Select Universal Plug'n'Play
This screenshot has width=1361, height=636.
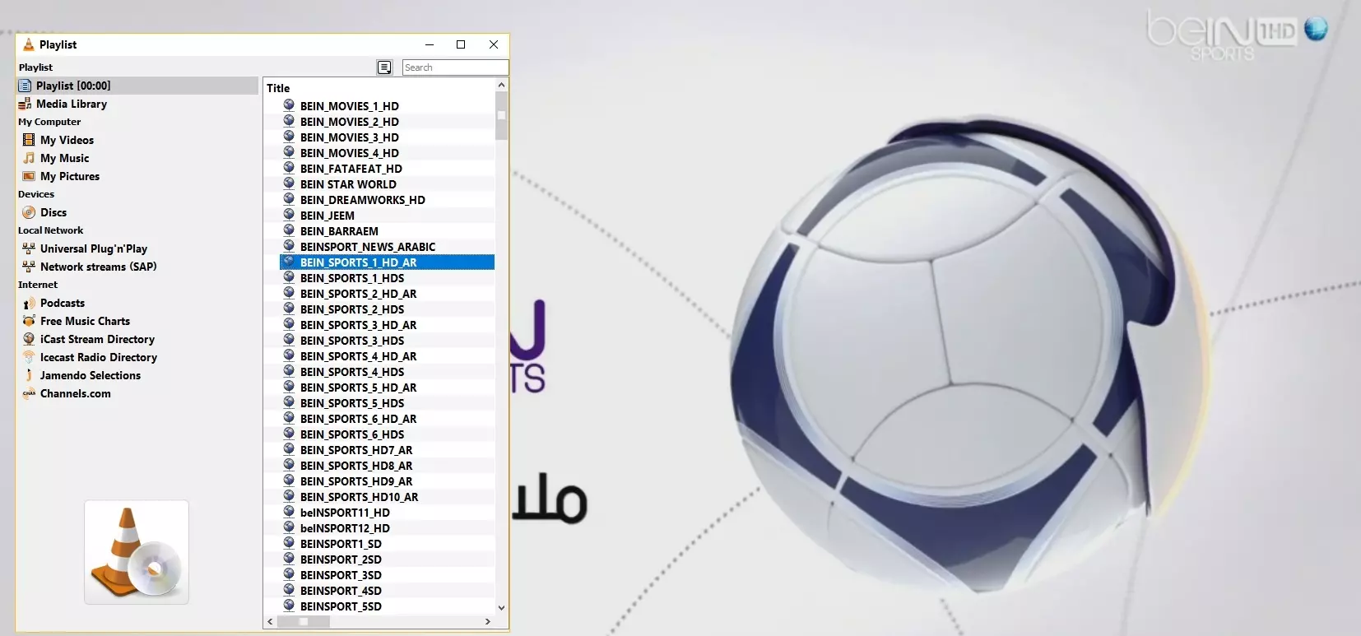point(94,248)
